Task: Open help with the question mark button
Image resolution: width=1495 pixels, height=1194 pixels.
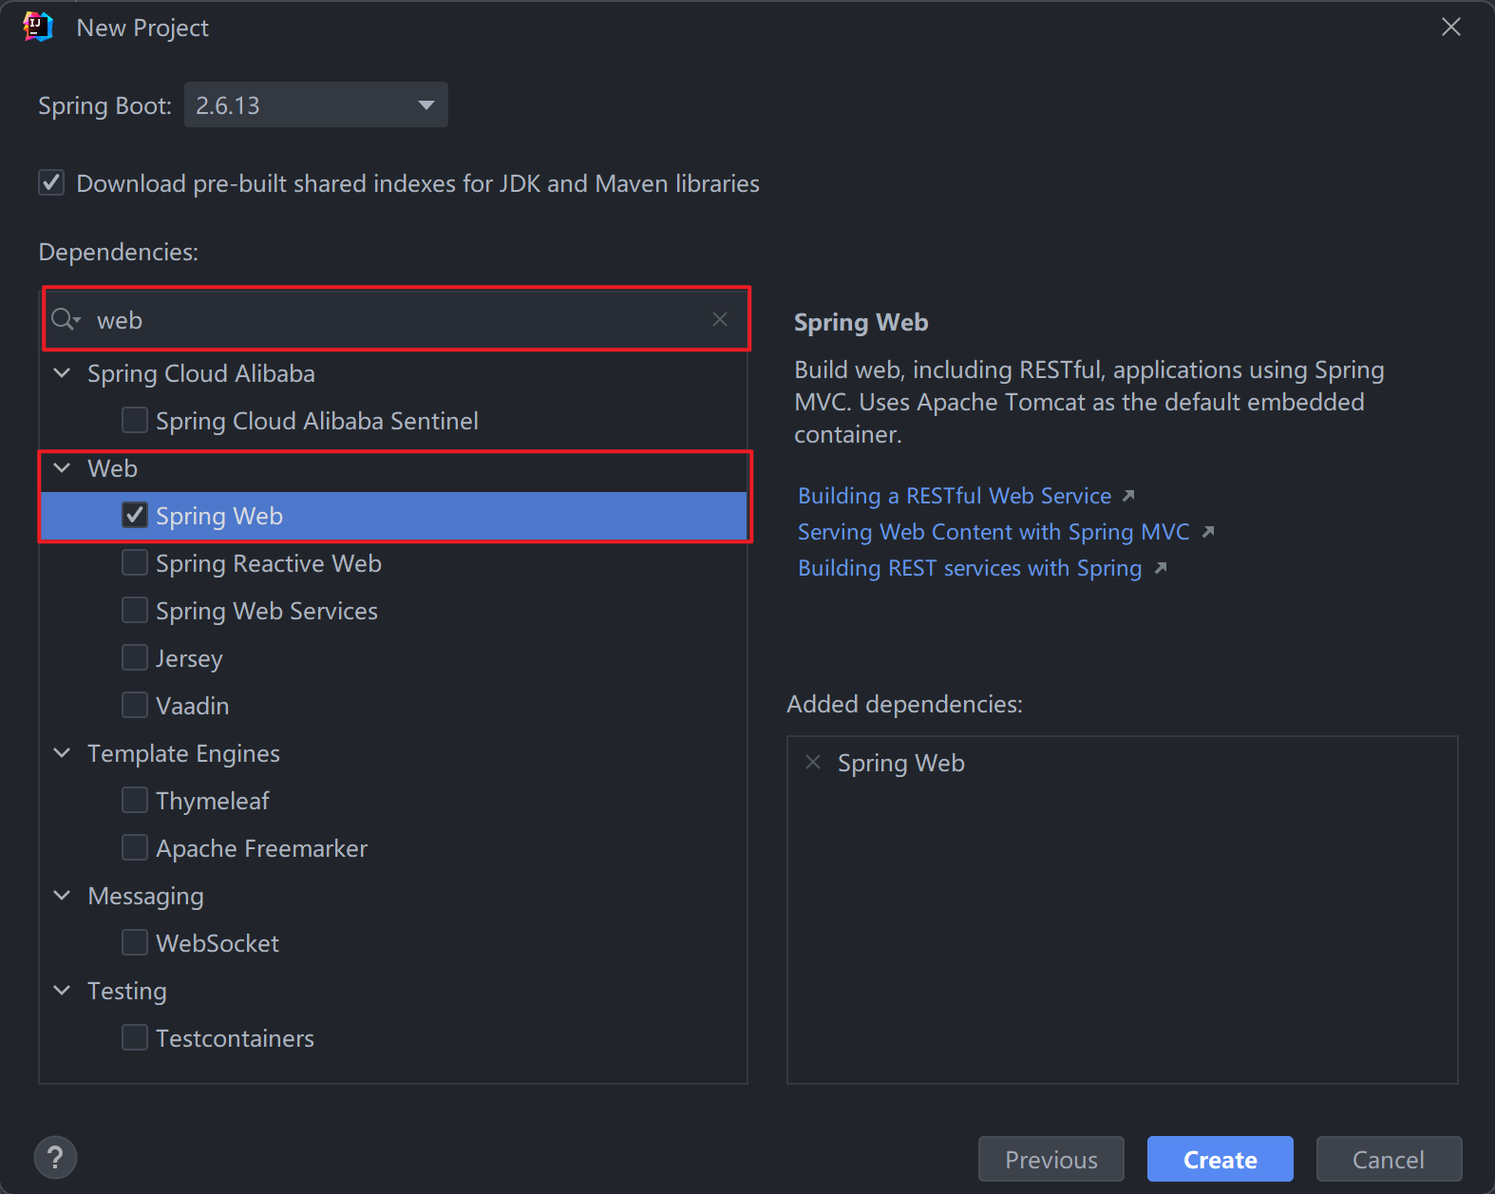Action: [x=55, y=1158]
